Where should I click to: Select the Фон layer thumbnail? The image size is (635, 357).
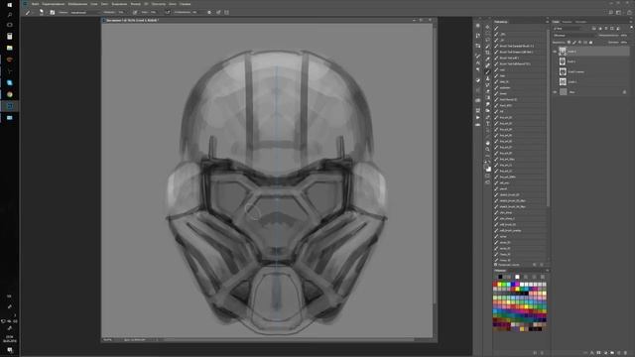click(564, 92)
